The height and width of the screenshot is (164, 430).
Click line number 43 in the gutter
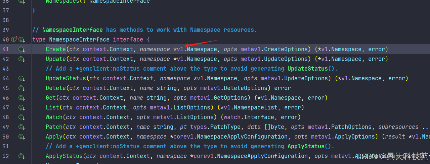[x=6, y=69]
